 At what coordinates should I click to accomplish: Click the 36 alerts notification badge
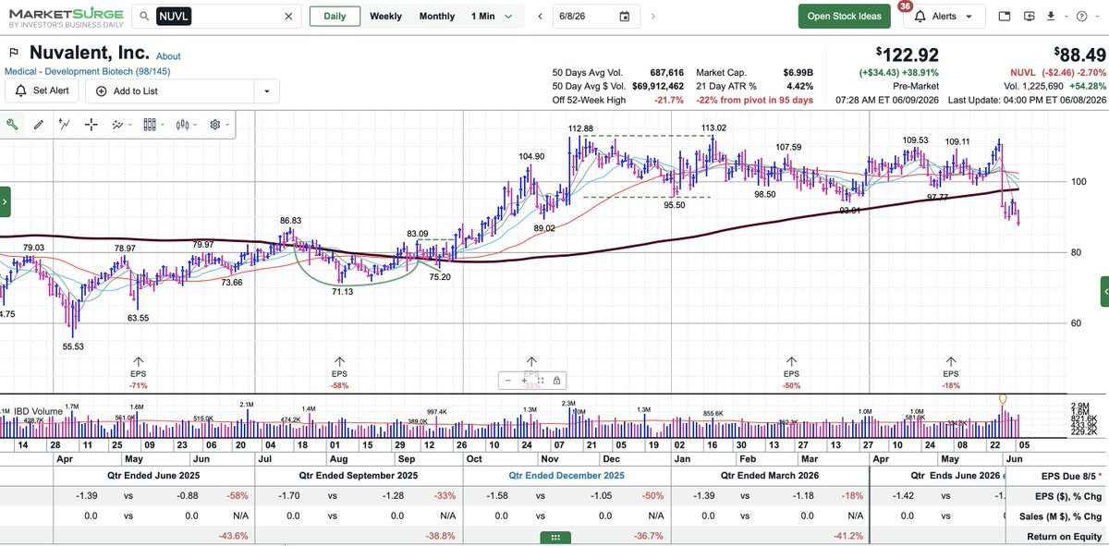pos(905,6)
